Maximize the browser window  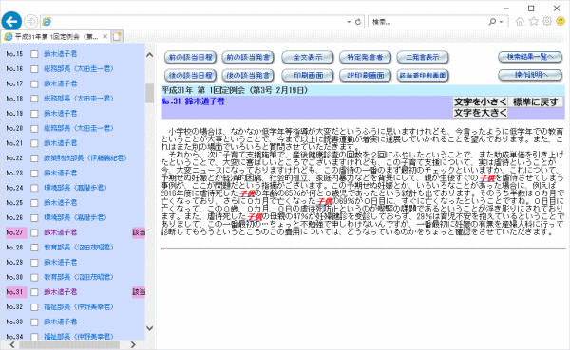[531, 8]
